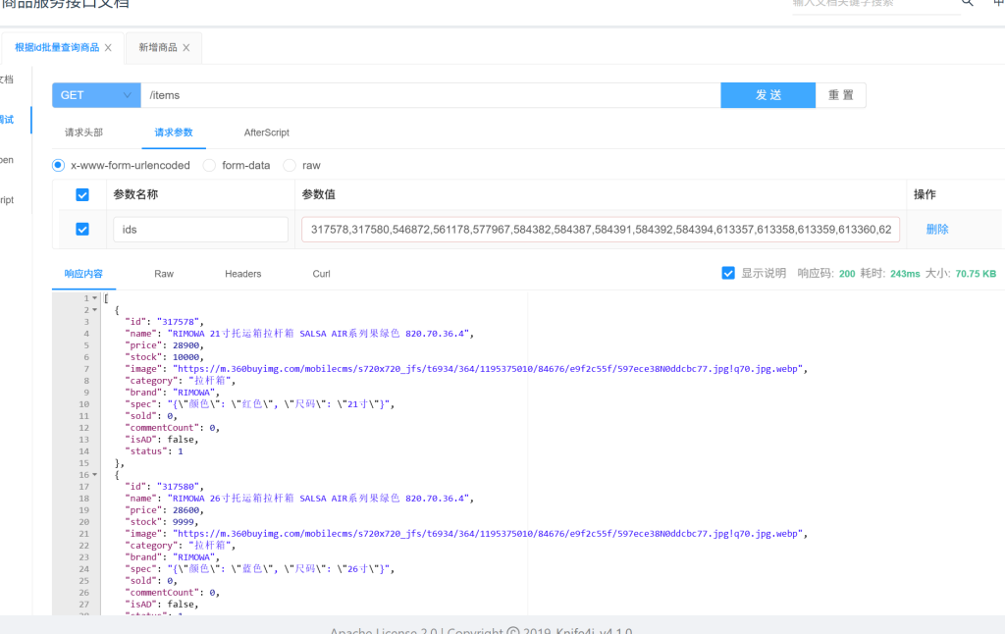The height and width of the screenshot is (634, 1005).
Task: Click 删除 link for ids parameter
Action: 936,230
